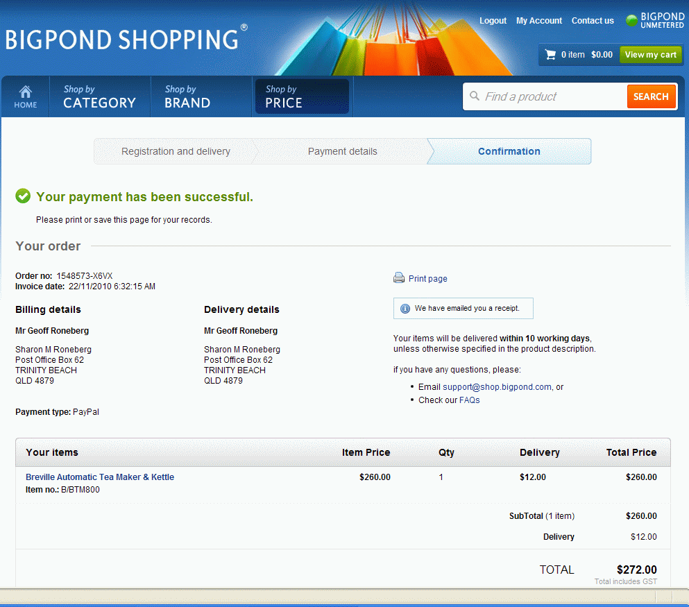The height and width of the screenshot is (607, 689).
Task: Select the Registration and delivery step
Action: pos(176,151)
